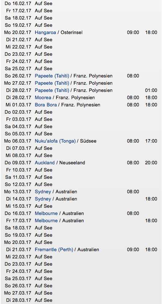
Task: Open the Auckland port link
Action: [x=45, y=162]
